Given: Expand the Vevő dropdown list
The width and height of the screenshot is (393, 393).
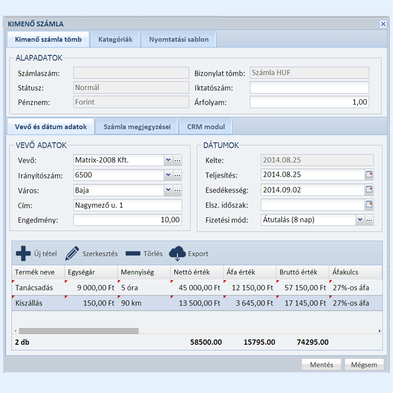Looking at the screenshot, I should pos(168,160).
